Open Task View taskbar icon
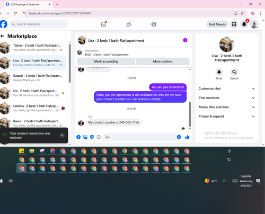The image size is (265, 214). pyautogui.click(x=11, y=181)
